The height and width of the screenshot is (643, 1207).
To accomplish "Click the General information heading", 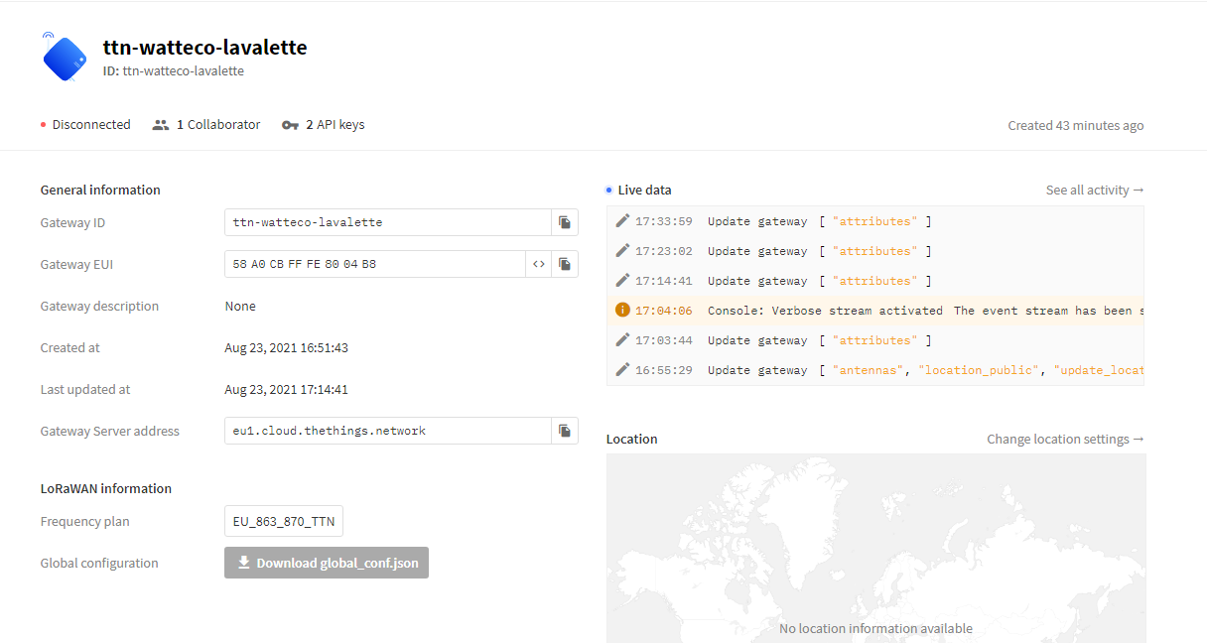I will [x=100, y=190].
